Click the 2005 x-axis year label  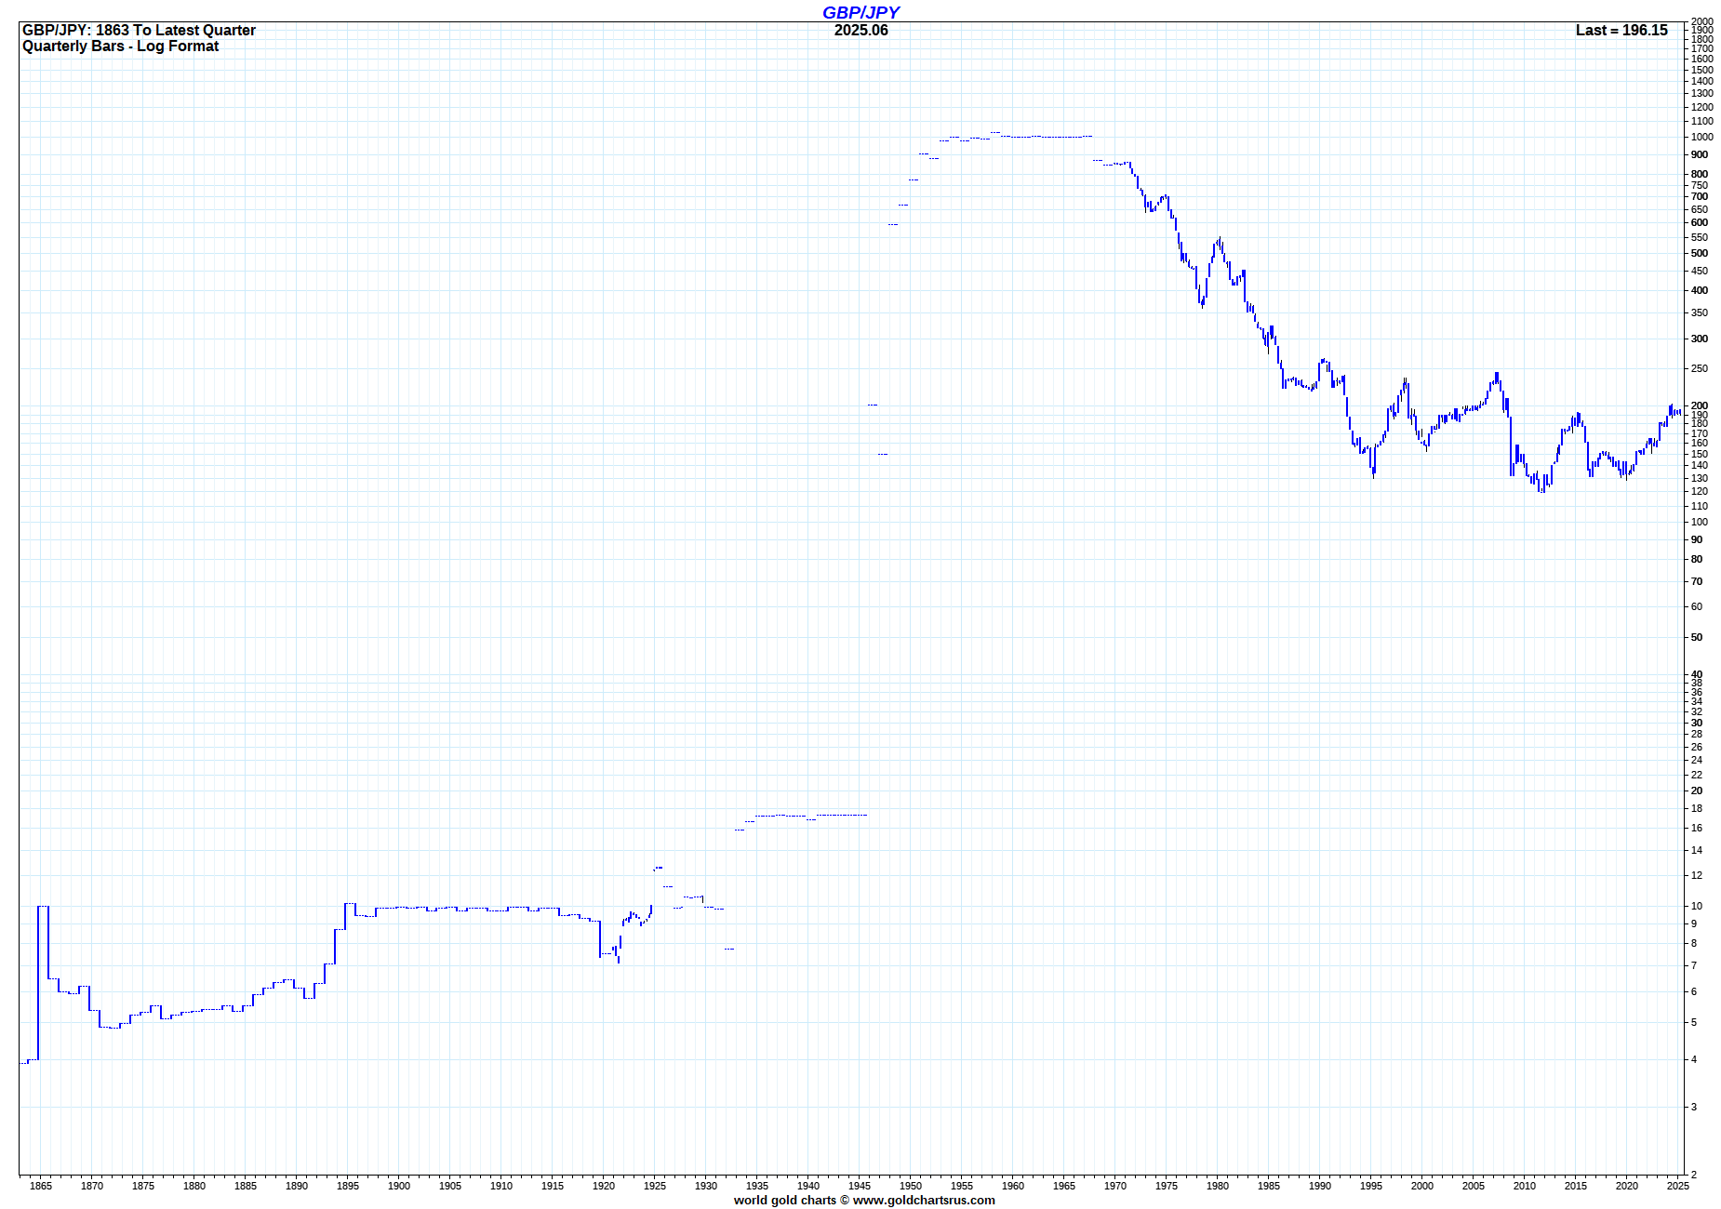tap(1474, 1186)
